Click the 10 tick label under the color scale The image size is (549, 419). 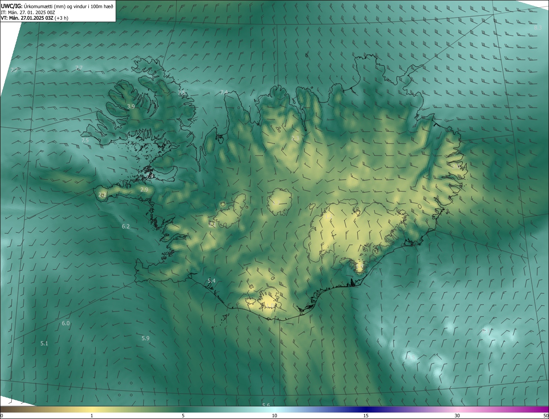(274, 416)
